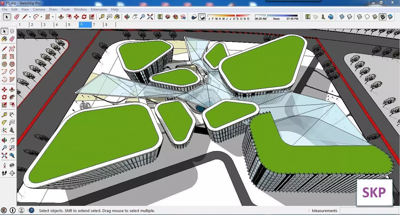Open the File menu
The height and width of the screenshot is (215, 400).
[5, 9]
